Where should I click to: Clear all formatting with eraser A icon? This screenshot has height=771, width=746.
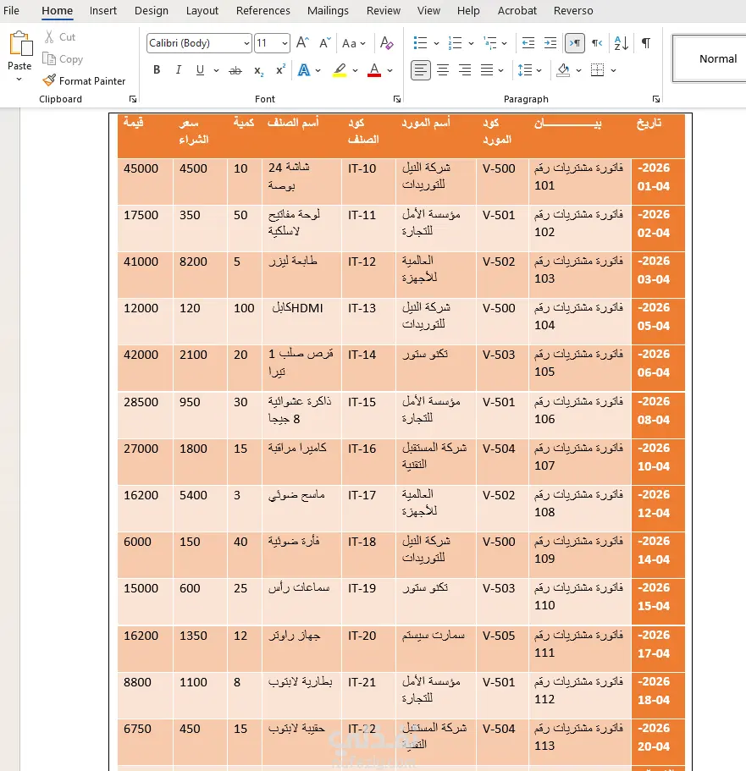pyautogui.click(x=386, y=43)
